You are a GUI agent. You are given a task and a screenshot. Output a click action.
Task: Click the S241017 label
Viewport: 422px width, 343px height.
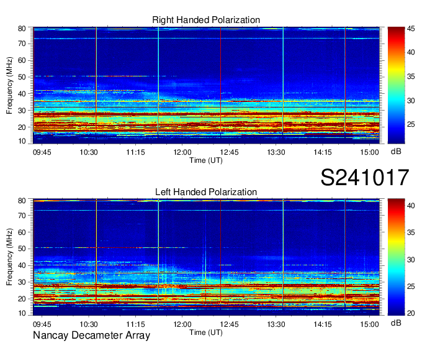365,177
